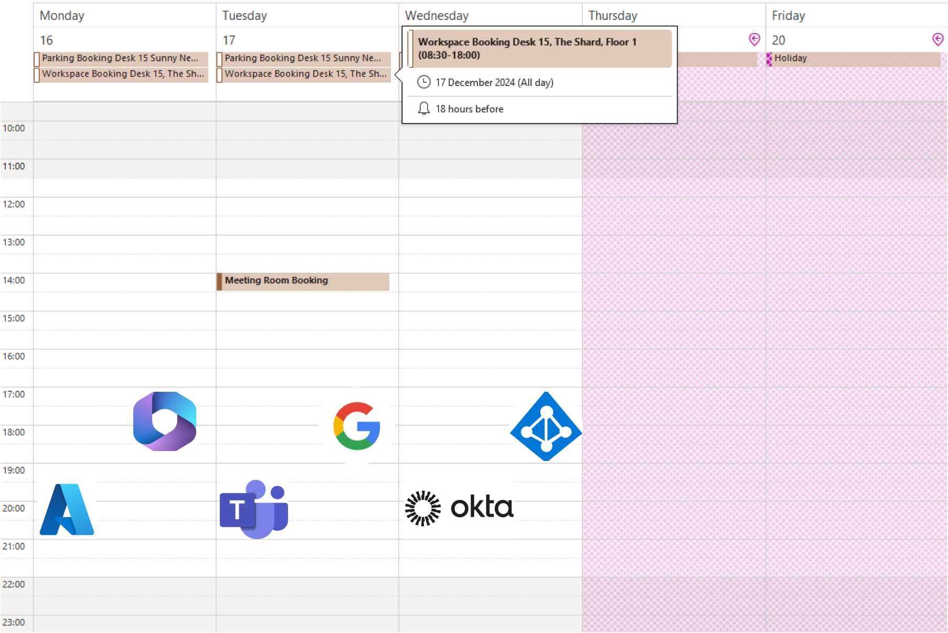
Task: Click the Google G logo
Action: click(x=357, y=426)
